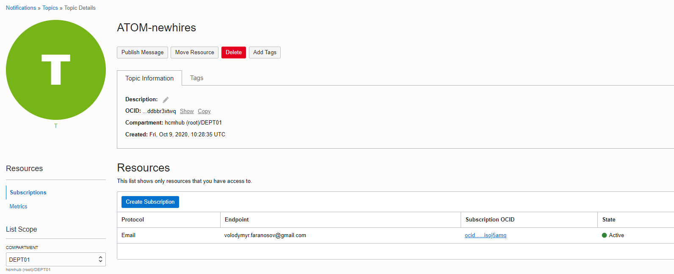Navigate to Topics breadcrumb link
The width and height of the screenshot is (674, 274).
50,8
